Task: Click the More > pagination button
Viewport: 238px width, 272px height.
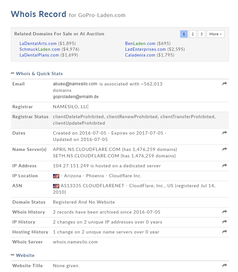Action: coord(215,34)
